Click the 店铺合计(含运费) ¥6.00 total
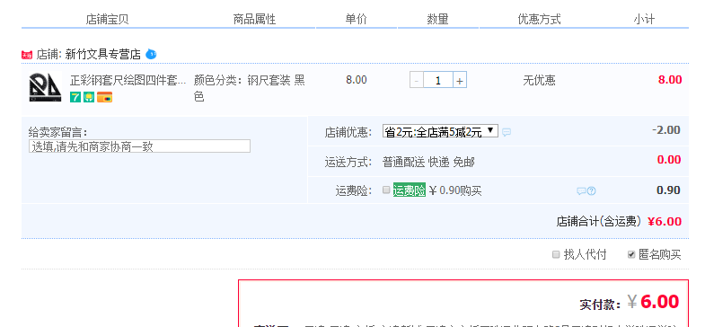Viewport: 705px width, 327px height. [x=619, y=221]
